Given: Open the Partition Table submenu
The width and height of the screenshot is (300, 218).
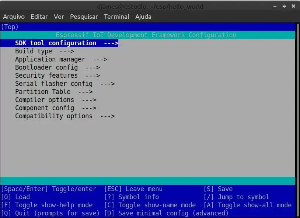Looking at the screenshot, I should 54,92.
